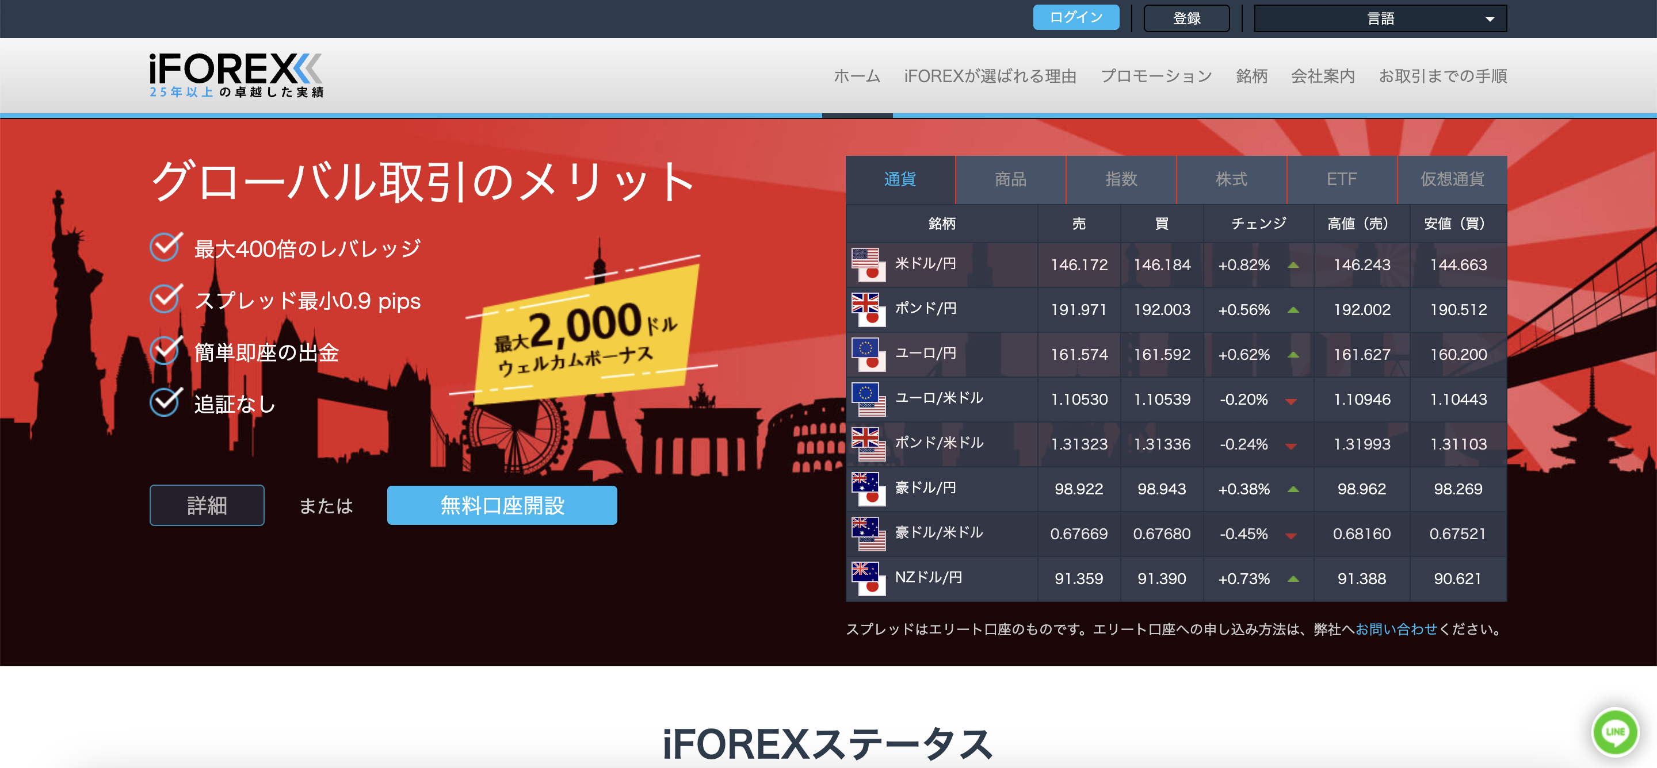This screenshot has height=768, width=1657.
Task: Click high value 0.68160
Action: pyautogui.click(x=1361, y=534)
